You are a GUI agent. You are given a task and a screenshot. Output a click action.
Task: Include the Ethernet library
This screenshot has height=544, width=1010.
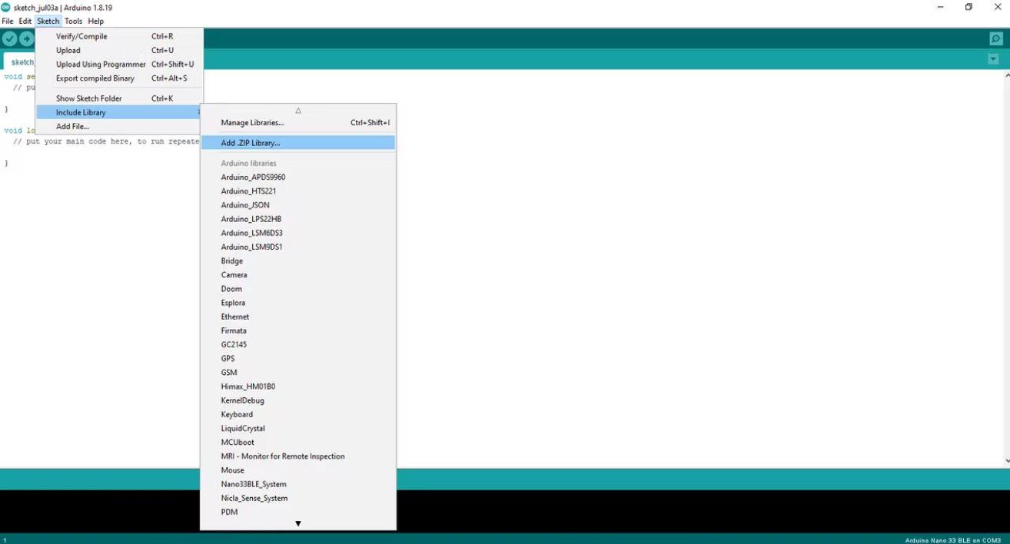298,317
